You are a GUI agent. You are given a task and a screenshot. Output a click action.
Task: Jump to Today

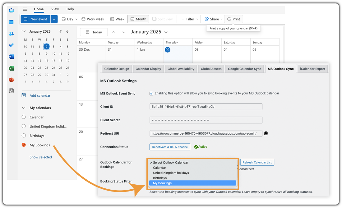[x=94, y=32]
